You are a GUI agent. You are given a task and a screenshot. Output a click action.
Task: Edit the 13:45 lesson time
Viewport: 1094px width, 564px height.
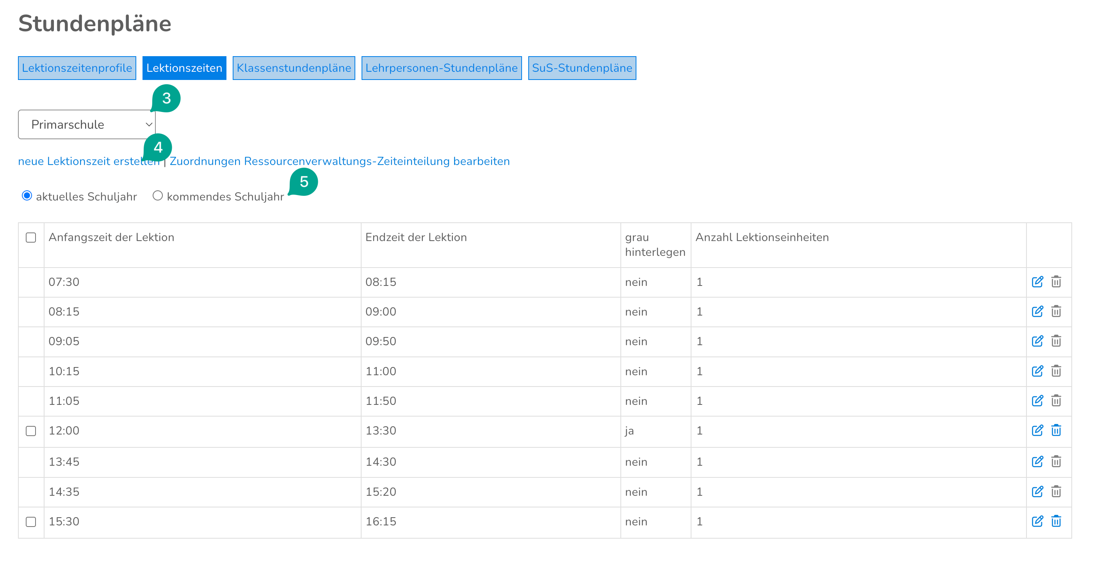click(1037, 461)
